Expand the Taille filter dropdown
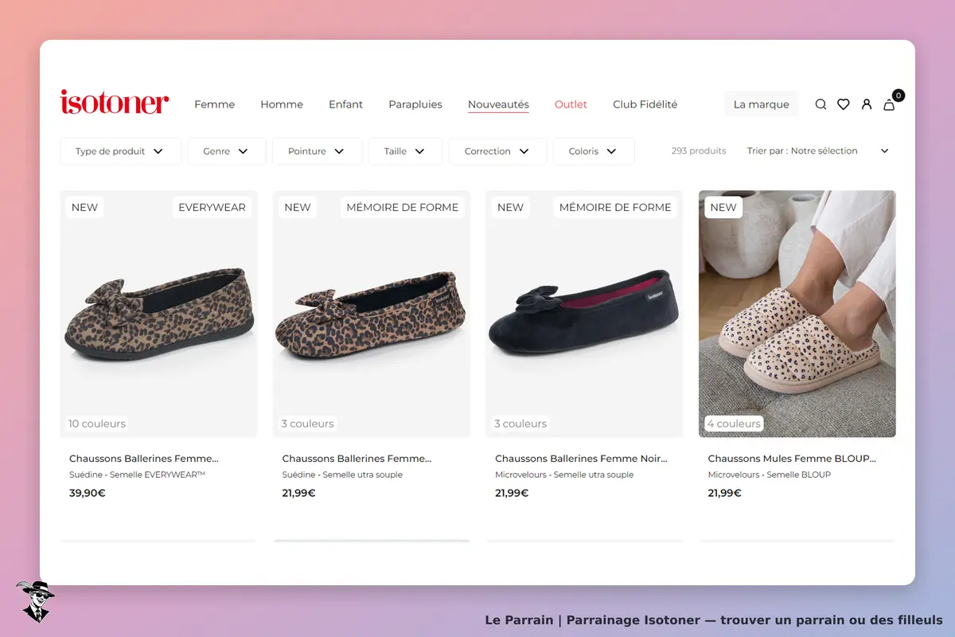 click(x=405, y=151)
